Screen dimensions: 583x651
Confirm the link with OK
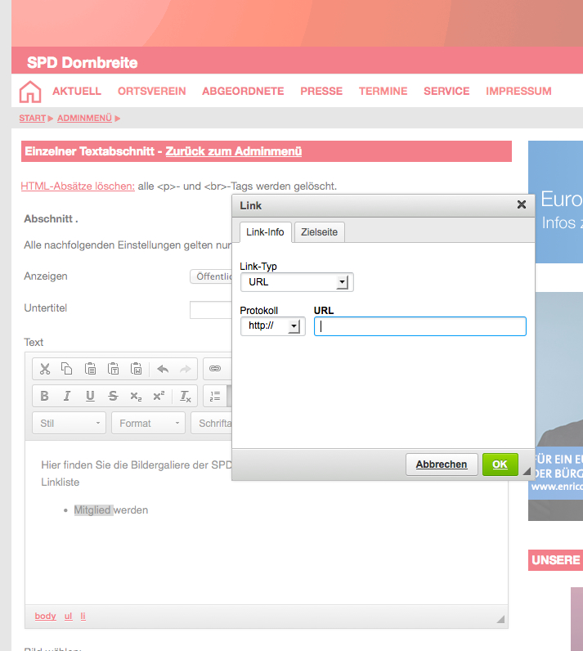pos(500,465)
